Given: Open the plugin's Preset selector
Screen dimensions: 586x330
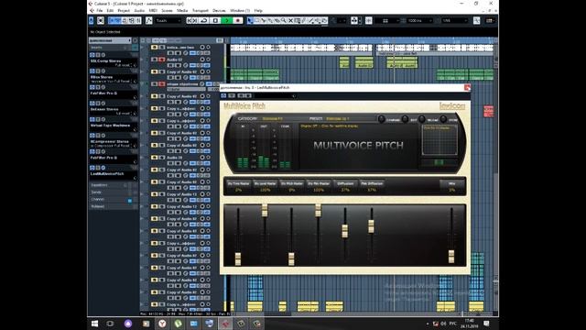Looking at the screenshot, I should (x=338, y=118).
